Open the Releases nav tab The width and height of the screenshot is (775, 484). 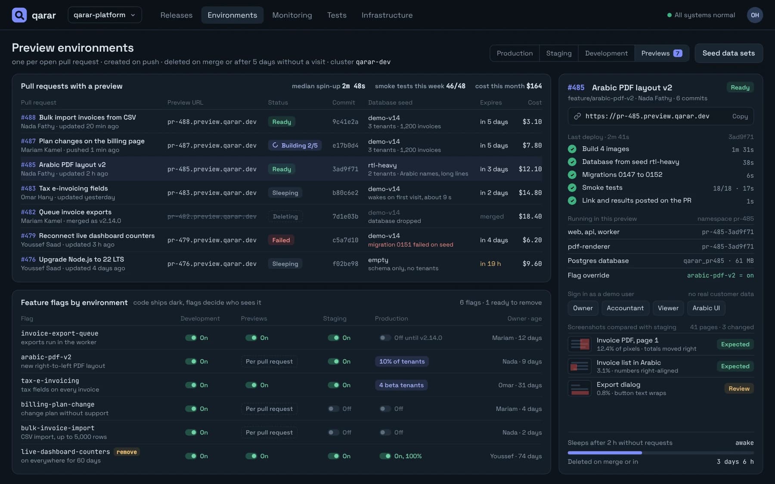pos(177,15)
